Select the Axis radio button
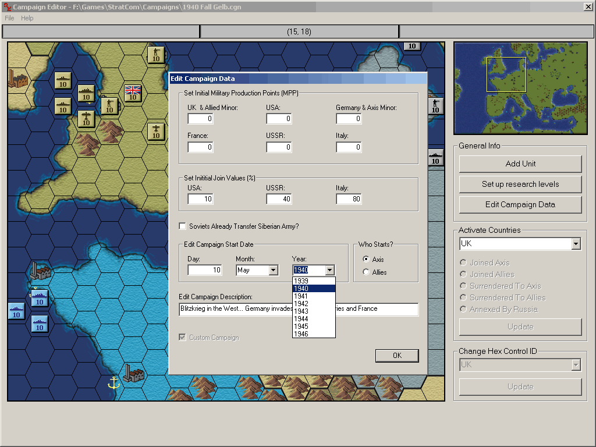Image resolution: width=596 pixels, height=447 pixels. (366, 260)
